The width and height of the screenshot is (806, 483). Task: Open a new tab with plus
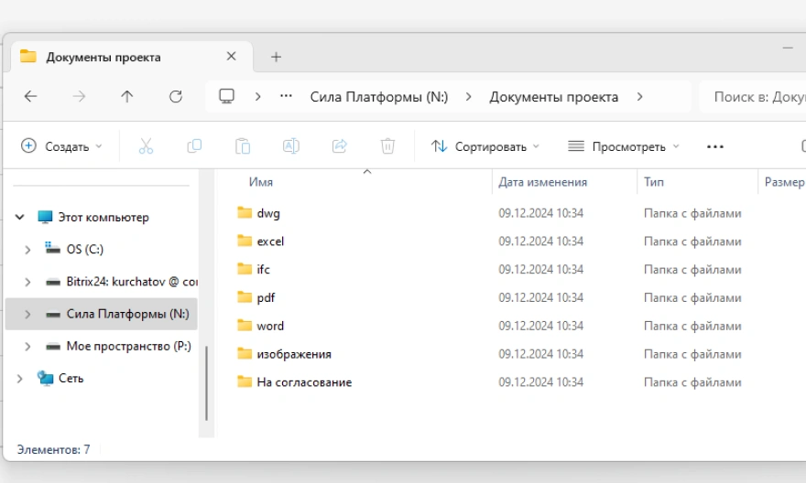(276, 57)
